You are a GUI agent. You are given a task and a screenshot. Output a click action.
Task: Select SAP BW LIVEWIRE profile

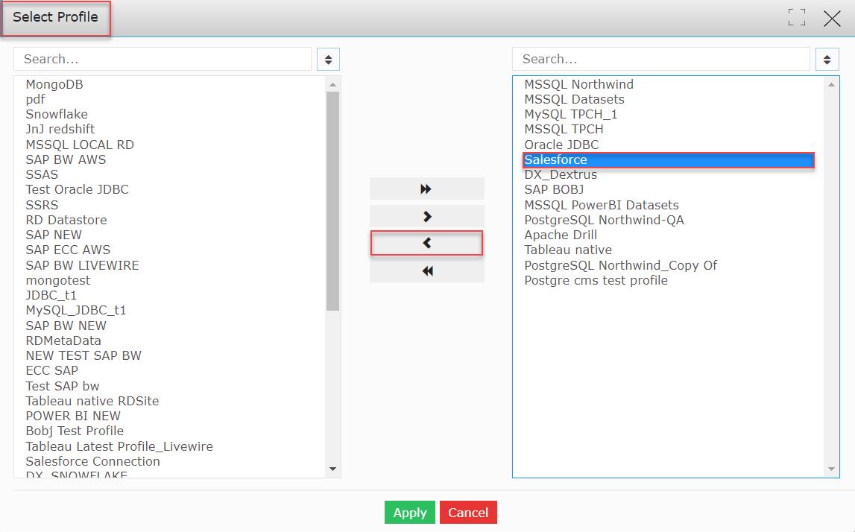[82, 265]
